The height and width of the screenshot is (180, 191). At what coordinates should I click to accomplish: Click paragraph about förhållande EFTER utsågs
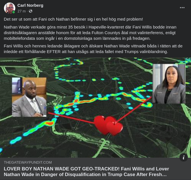[93, 49]
